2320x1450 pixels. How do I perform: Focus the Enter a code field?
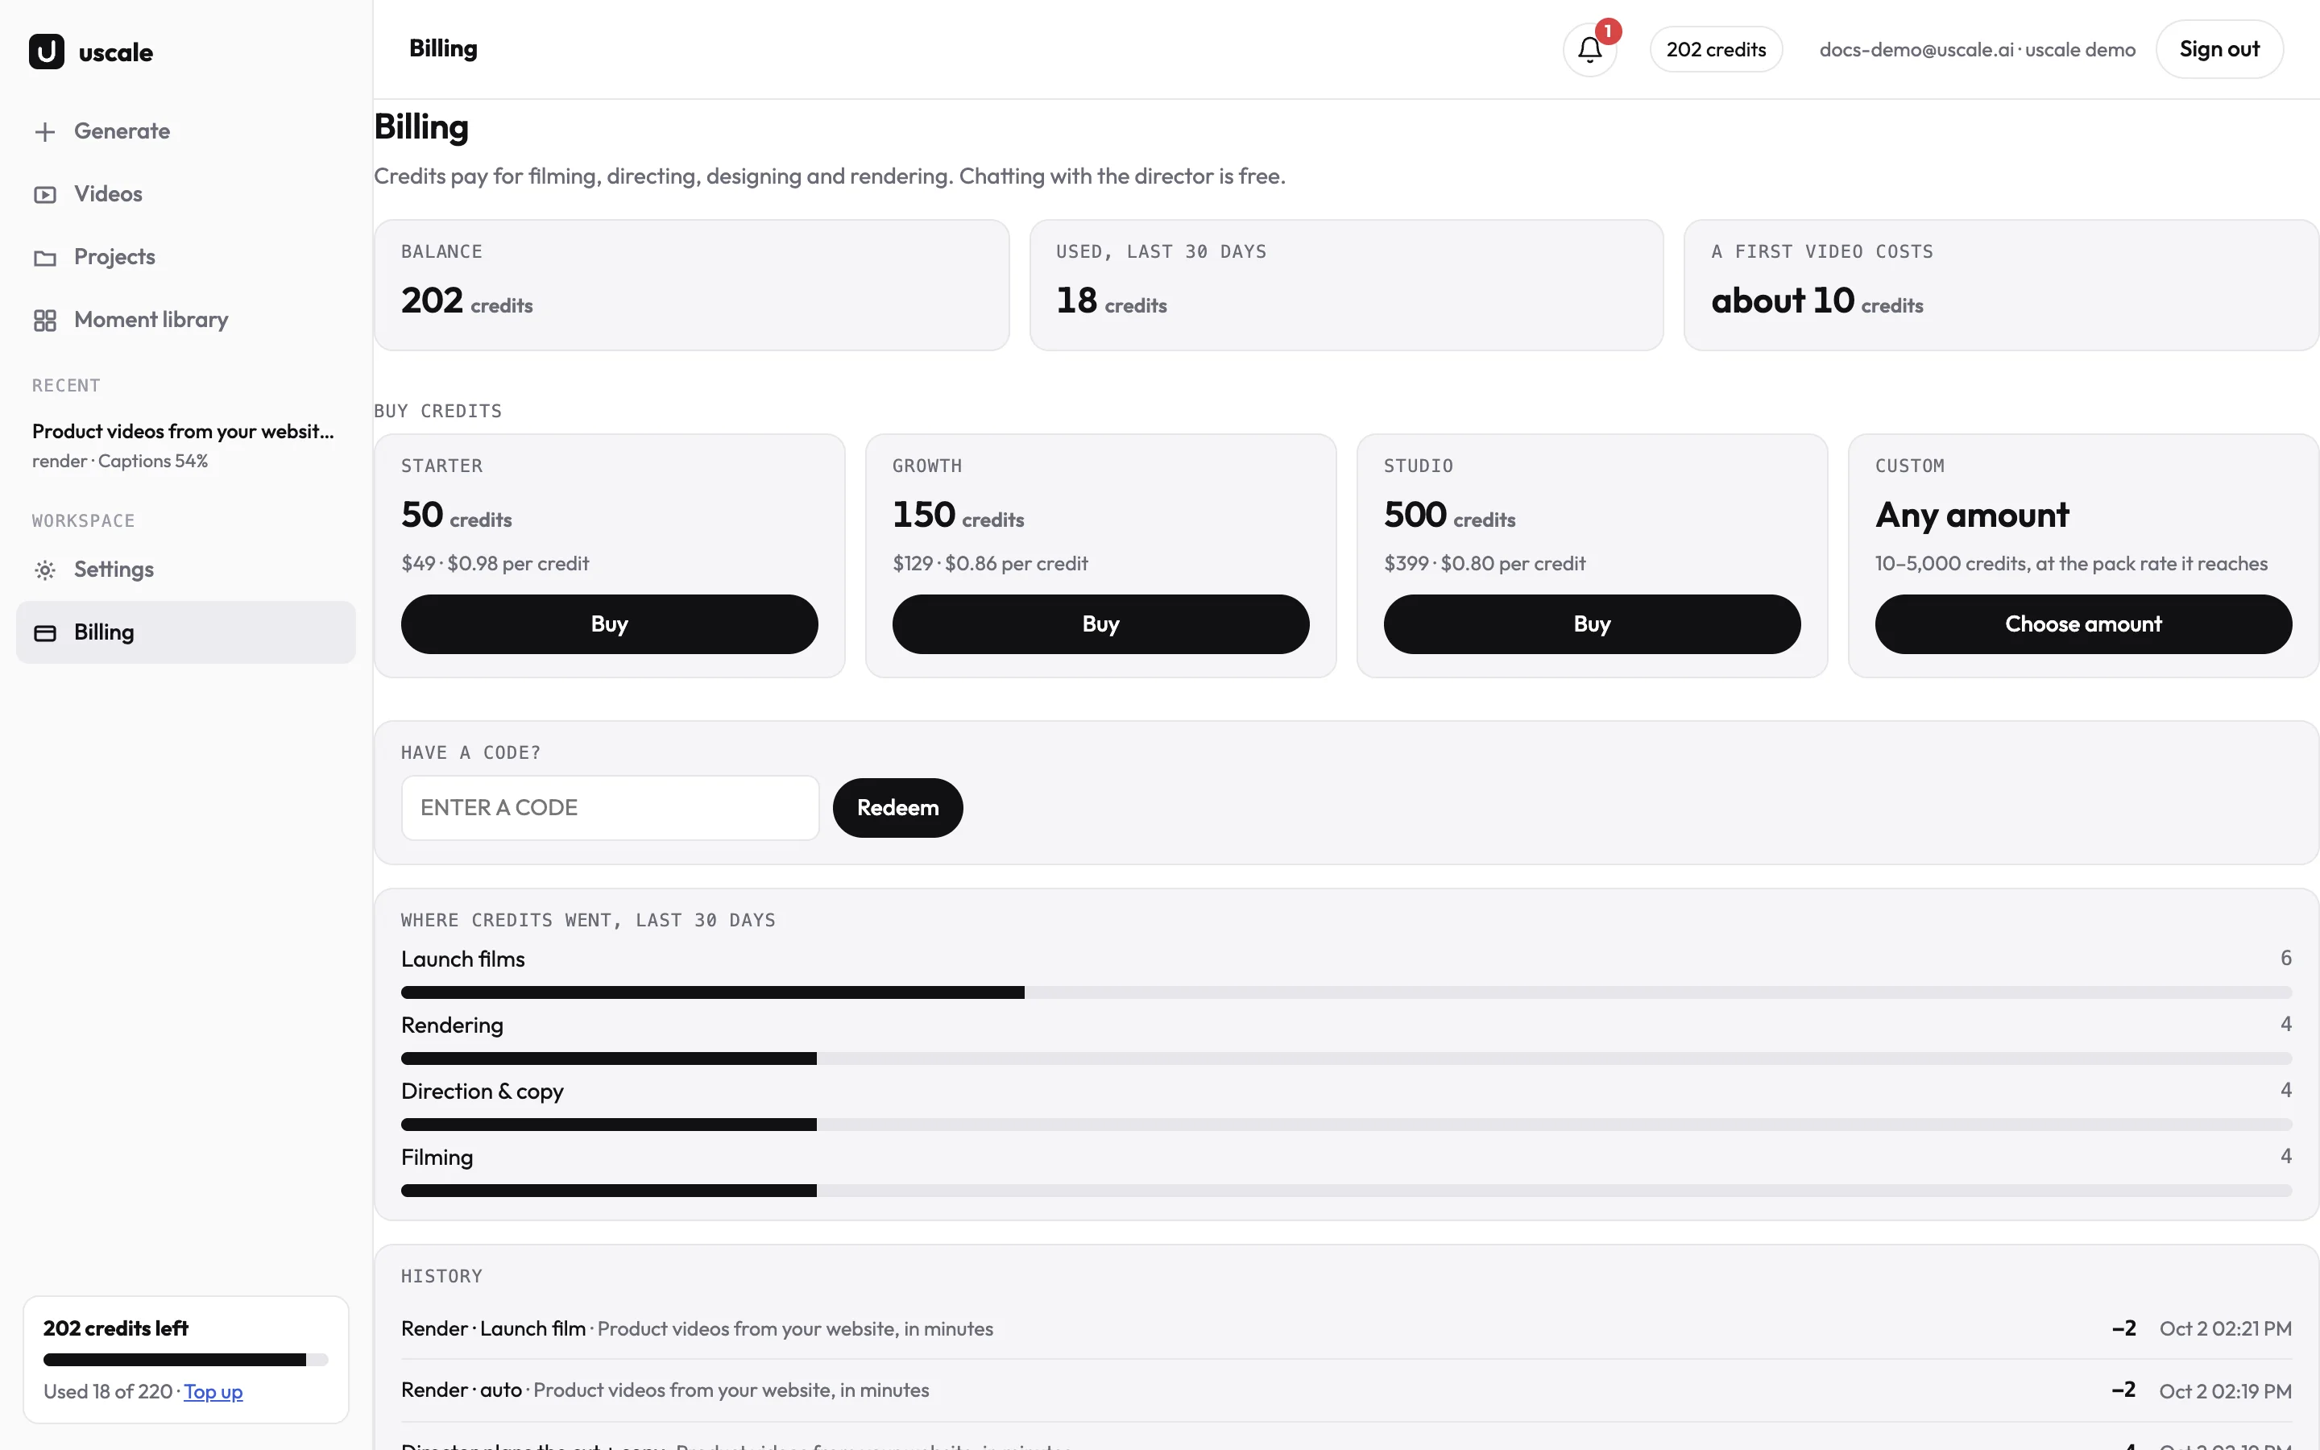[x=610, y=807]
